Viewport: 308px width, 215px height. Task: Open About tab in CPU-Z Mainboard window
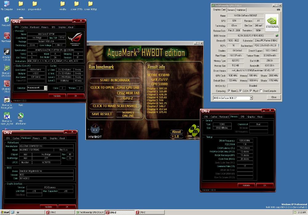coord(62,138)
